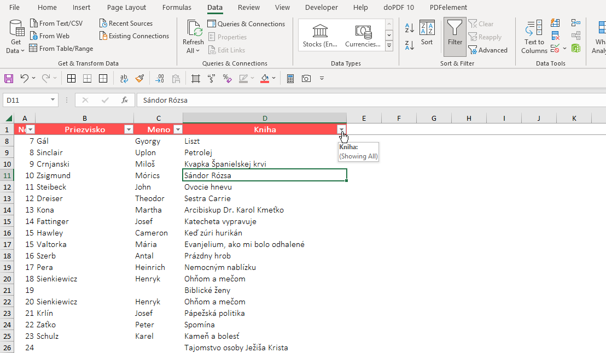Click the Advanced filter button
The height and width of the screenshot is (353, 606).
click(488, 50)
